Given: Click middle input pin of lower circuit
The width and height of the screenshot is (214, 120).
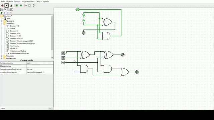Looking at the screenshot, I should 63,58.
